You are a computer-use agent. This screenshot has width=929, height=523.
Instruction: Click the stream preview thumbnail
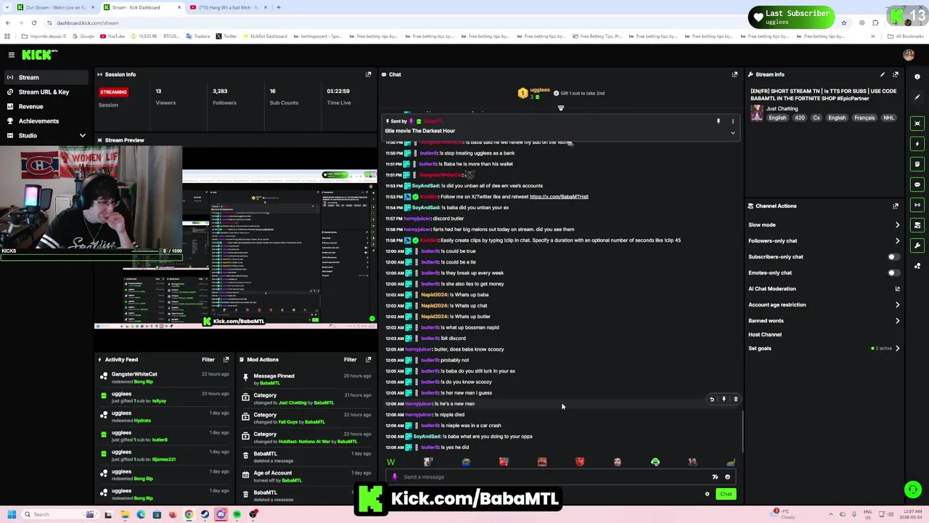(236, 237)
